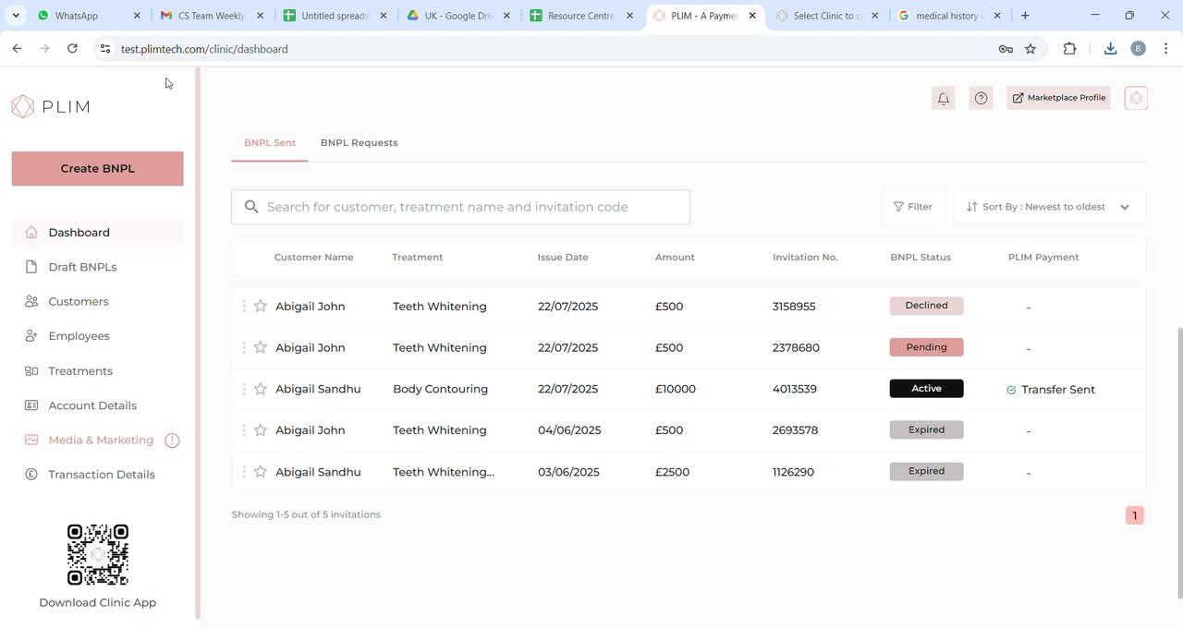1183x628 pixels.
Task: Switch to the BNPL Sent tab
Action: tap(270, 143)
